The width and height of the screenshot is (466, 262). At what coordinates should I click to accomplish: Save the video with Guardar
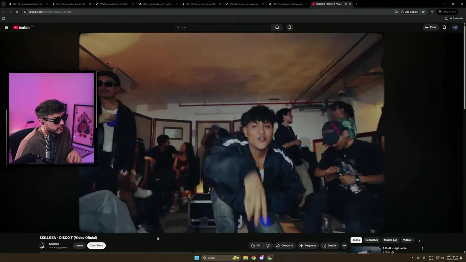pyautogui.click(x=330, y=246)
